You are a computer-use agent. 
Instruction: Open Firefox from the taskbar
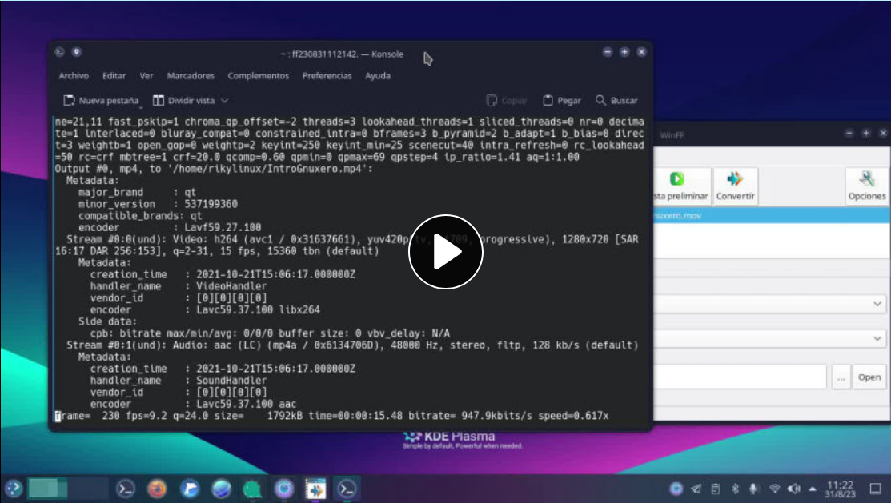pyautogui.click(x=158, y=489)
